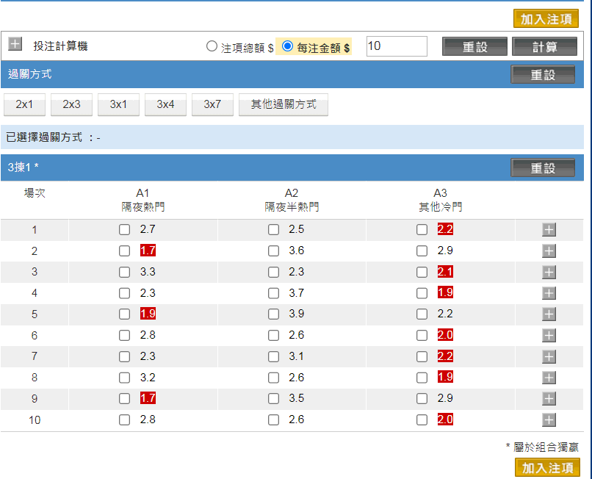This screenshot has height=479, width=592.
Task: Tick the A3 checkbox for race 6
Action: click(422, 336)
